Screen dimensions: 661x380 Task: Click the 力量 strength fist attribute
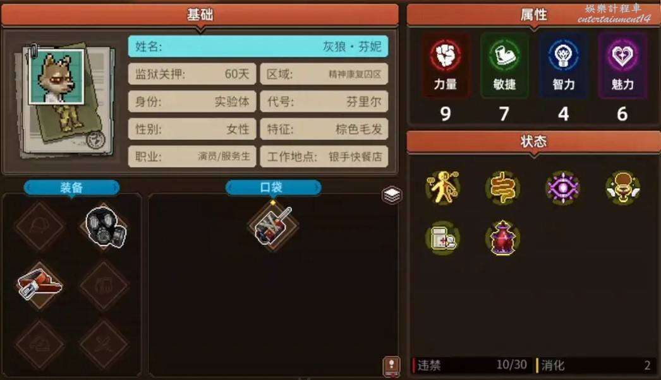(x=446, y=65)
